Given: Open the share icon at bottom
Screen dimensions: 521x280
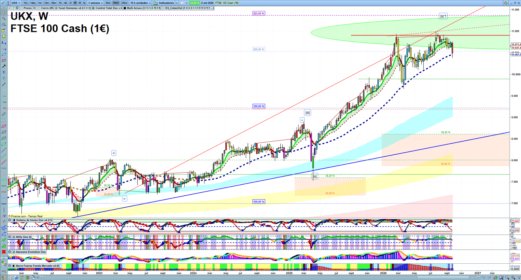Looking at the screenshot, I should 10,278.
